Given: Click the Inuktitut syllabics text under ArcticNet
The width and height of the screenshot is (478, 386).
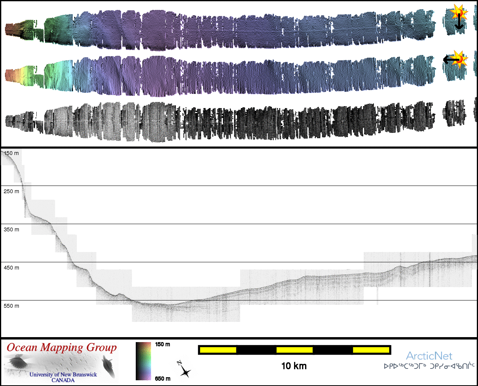Looking at the screenshot, I should click(429, 366).
